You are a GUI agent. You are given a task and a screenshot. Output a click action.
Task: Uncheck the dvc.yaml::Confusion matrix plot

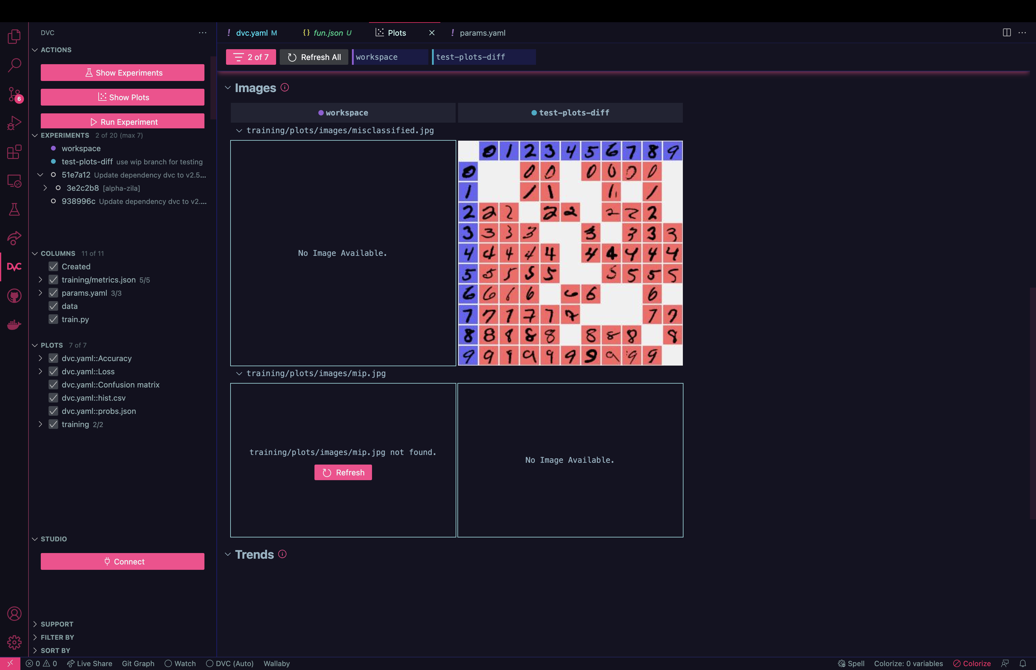[53, 384]
